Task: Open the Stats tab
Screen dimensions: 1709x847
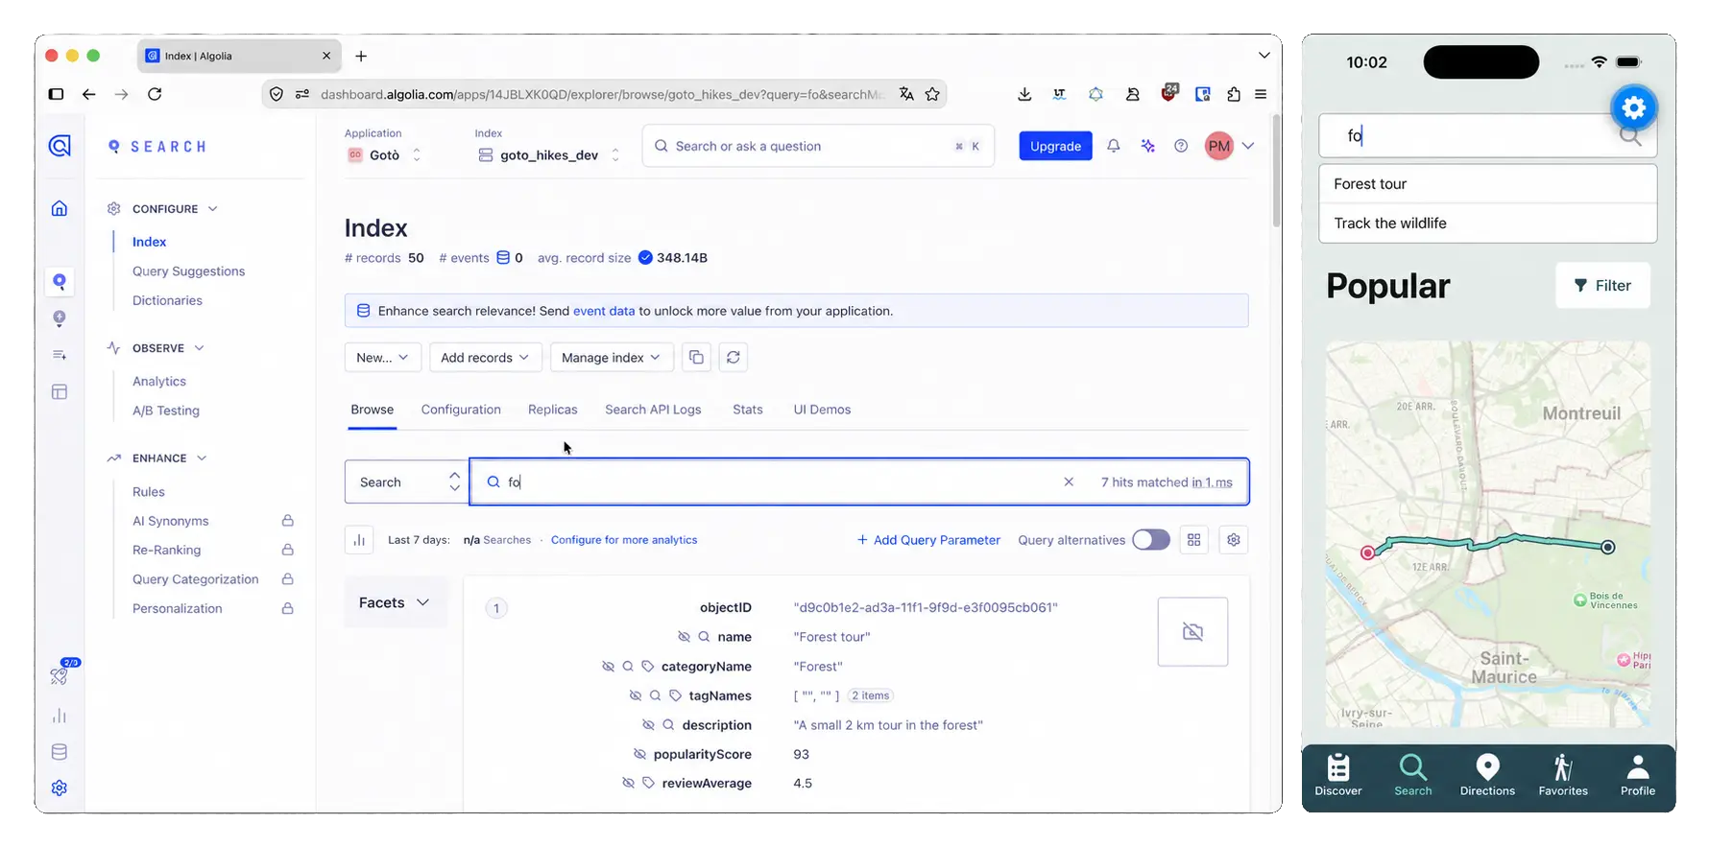Action: coord(748,410)
